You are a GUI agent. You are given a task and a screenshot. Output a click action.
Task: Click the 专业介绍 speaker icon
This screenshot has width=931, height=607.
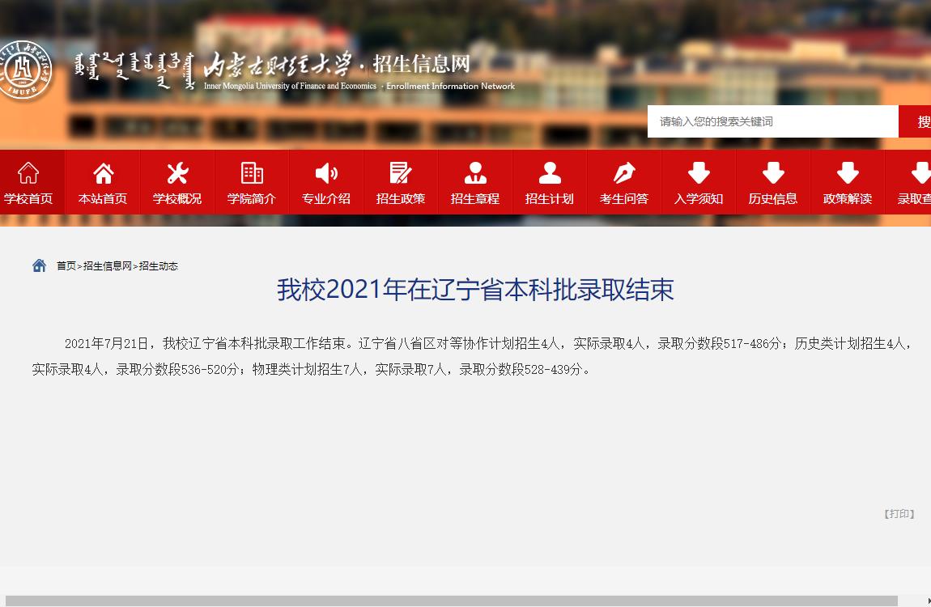pos(326,173)
